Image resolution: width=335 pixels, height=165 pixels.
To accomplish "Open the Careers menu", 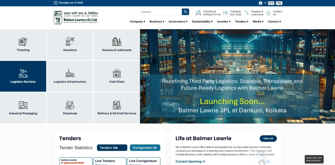I will pyautogui.click(x=274, y=22).
